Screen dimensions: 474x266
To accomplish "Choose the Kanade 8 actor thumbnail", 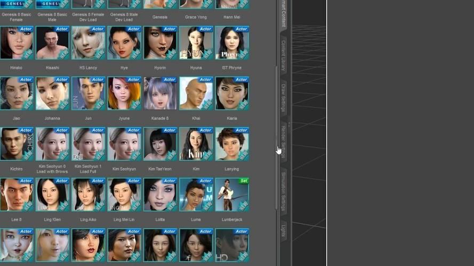I will pyautogui.click(x=160, y=93).
